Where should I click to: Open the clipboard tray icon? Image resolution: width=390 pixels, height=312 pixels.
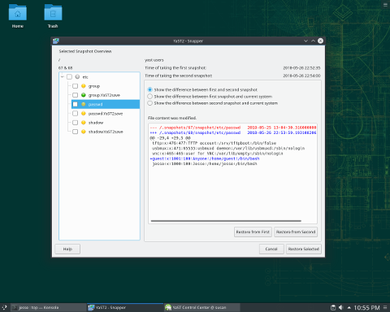point(333,308)
